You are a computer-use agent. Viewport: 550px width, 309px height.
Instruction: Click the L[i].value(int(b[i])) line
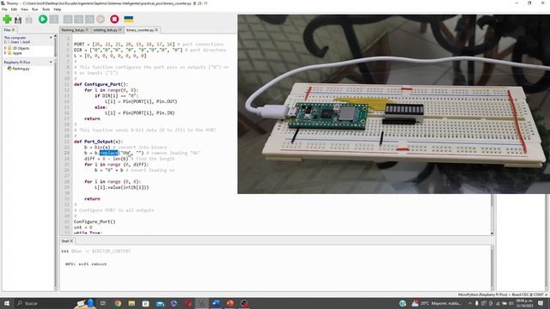point(122,187)
